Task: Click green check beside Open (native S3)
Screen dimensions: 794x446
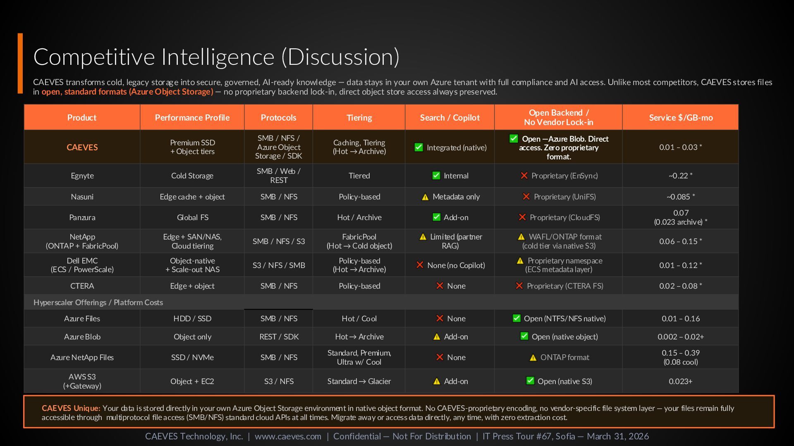Action: tap(530, 381)
